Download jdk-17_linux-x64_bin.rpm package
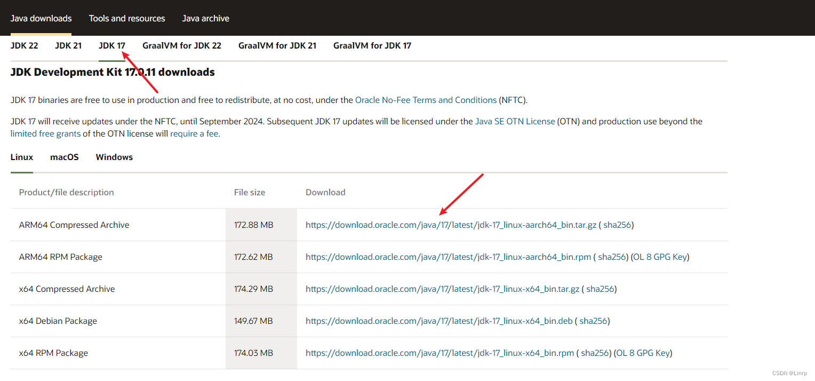Viewport: 815px width, 381px height. [440, 353]
